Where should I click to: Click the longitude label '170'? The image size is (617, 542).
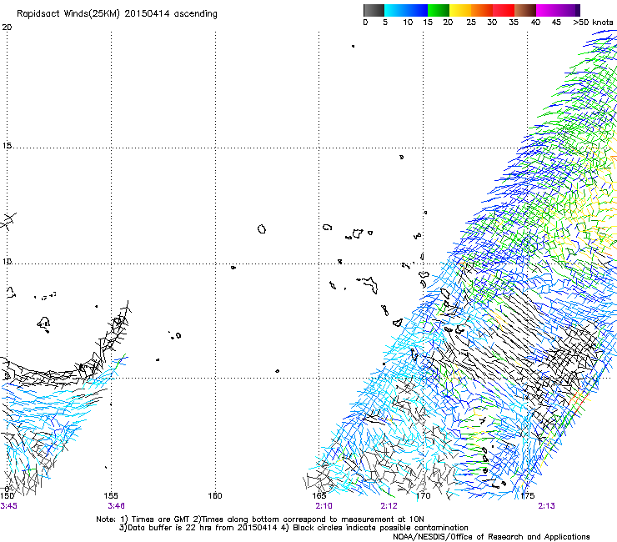click(423, 495)
